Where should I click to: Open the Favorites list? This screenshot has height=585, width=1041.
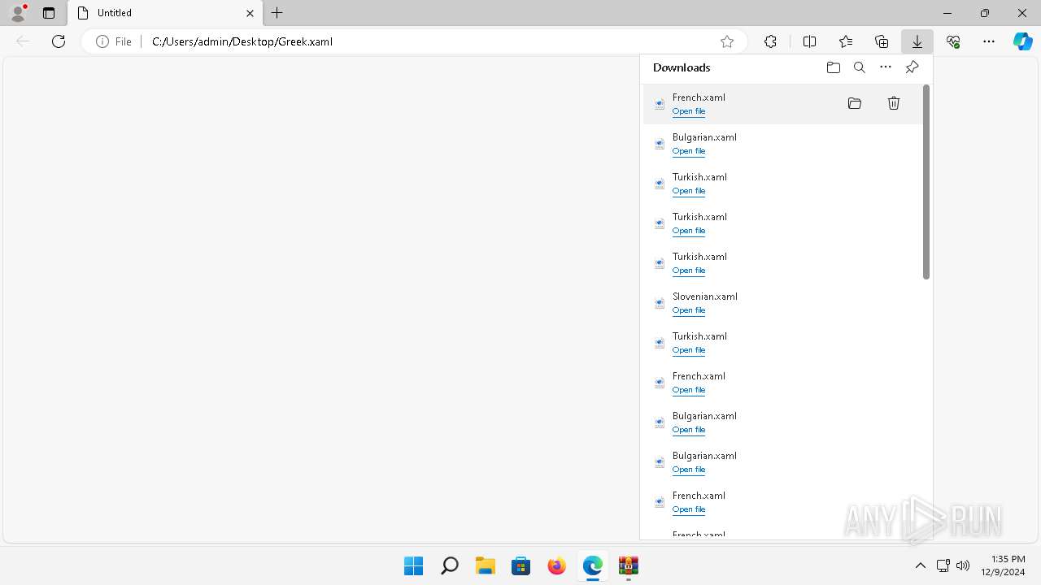pos(846,41)
